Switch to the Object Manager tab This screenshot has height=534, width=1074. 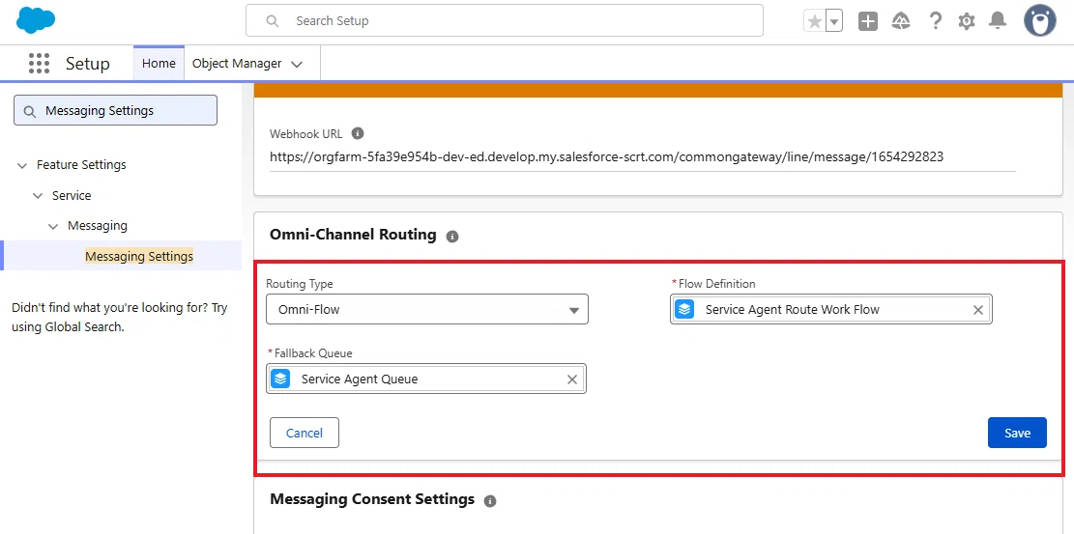pos(237,63)
